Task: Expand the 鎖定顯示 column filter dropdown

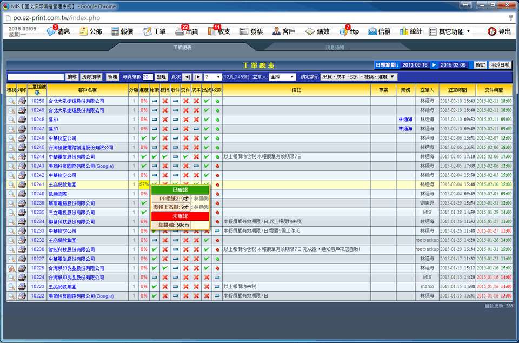Action: [359, 77]
